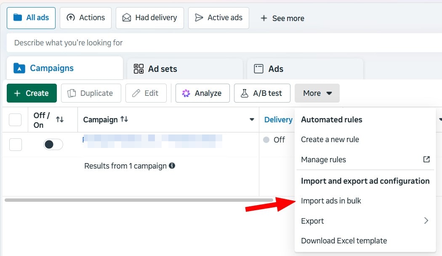This screenshot has height=256, width=442.
Task: Filter by Had delivery
Action: pos(150,18)
